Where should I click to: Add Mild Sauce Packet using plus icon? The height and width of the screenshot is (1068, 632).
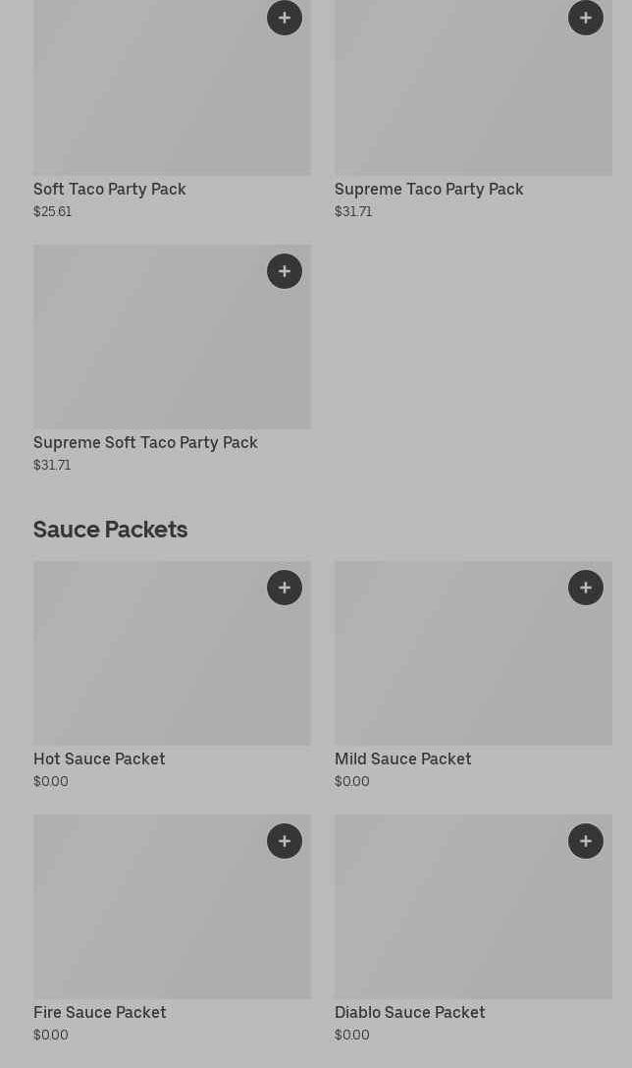pyautogui.click(x=586, y=588)
